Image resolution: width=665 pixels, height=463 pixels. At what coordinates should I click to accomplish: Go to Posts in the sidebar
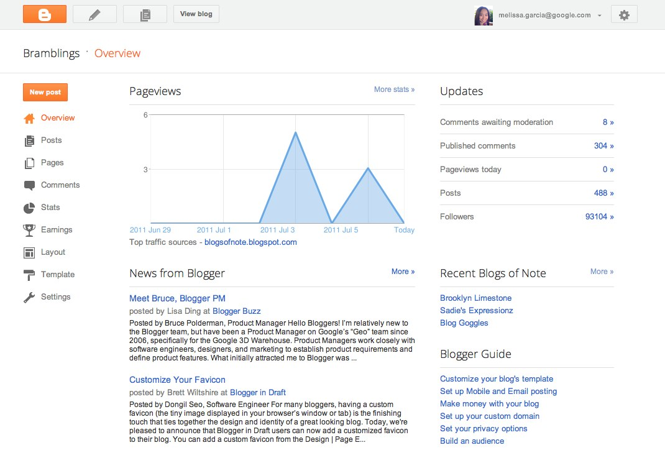pyautogui.click(x=51, y=140)
